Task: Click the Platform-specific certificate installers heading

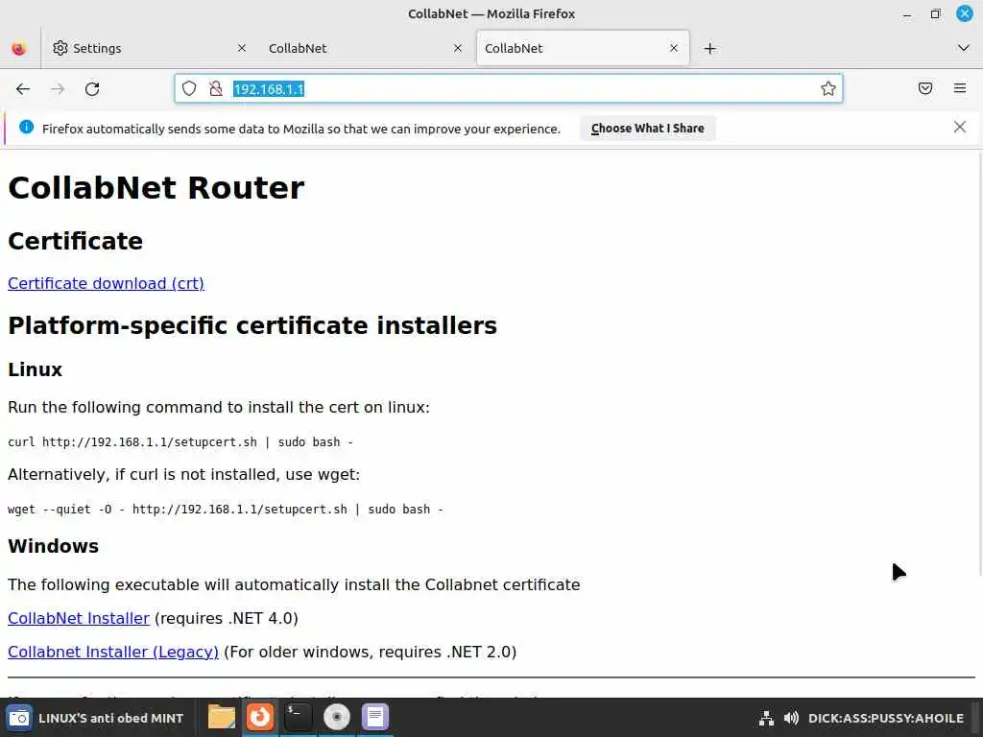Action: [252, 326]
